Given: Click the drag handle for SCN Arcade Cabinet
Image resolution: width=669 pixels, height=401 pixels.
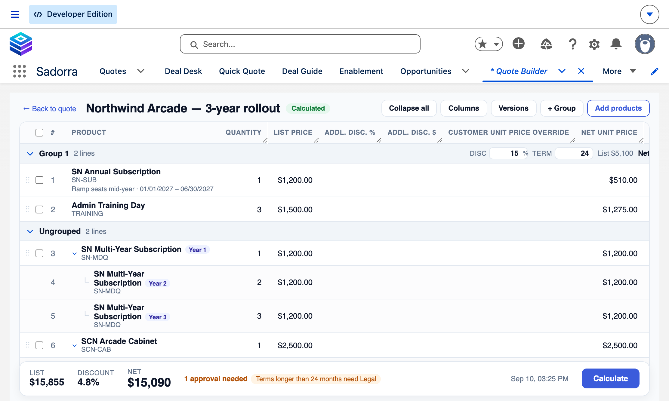Looking at the screenshot, I should tap(28, 345).
